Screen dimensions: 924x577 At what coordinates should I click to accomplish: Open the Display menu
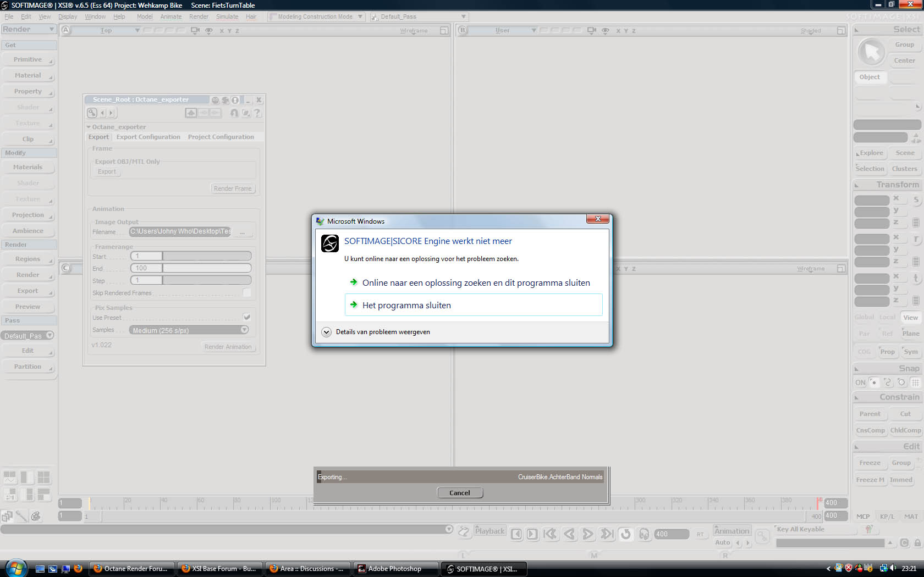click(x=68, y=16)
